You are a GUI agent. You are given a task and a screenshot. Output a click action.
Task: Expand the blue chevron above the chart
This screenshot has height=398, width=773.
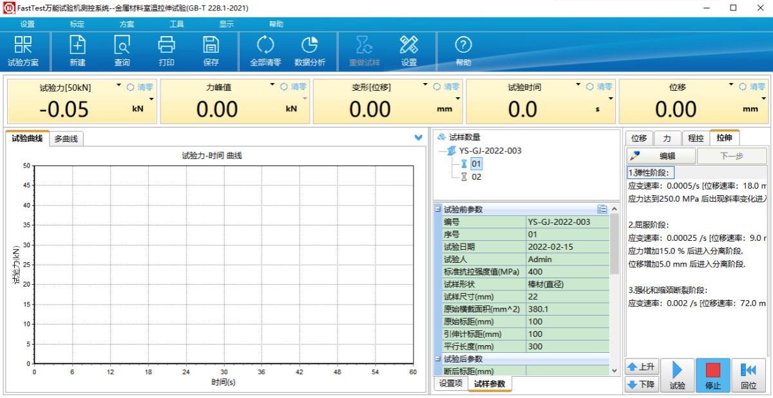pos(418,137)
